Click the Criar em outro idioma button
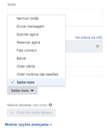Screen dimensions: 109x132 [31, 113]
